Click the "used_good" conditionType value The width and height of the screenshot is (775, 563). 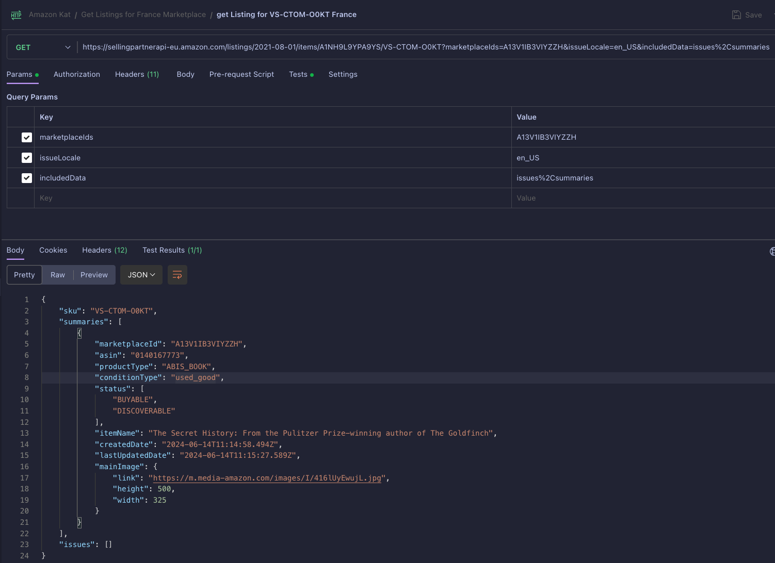(196, 377)
